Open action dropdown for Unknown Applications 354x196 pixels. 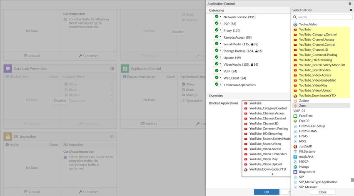218,84
